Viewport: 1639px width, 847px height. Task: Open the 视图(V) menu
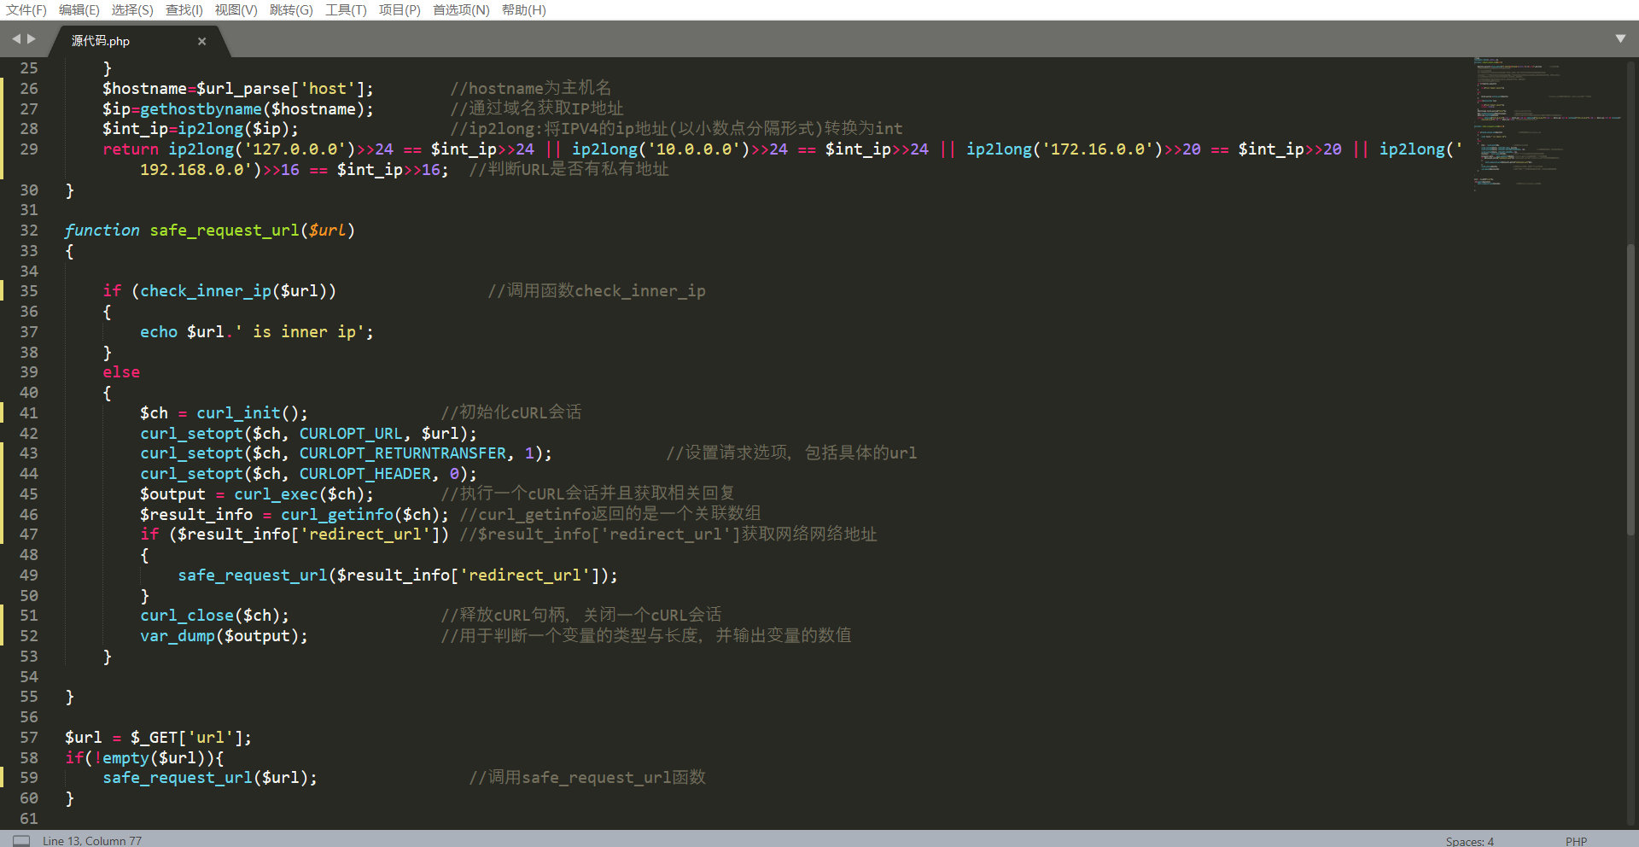click(236, 10)
